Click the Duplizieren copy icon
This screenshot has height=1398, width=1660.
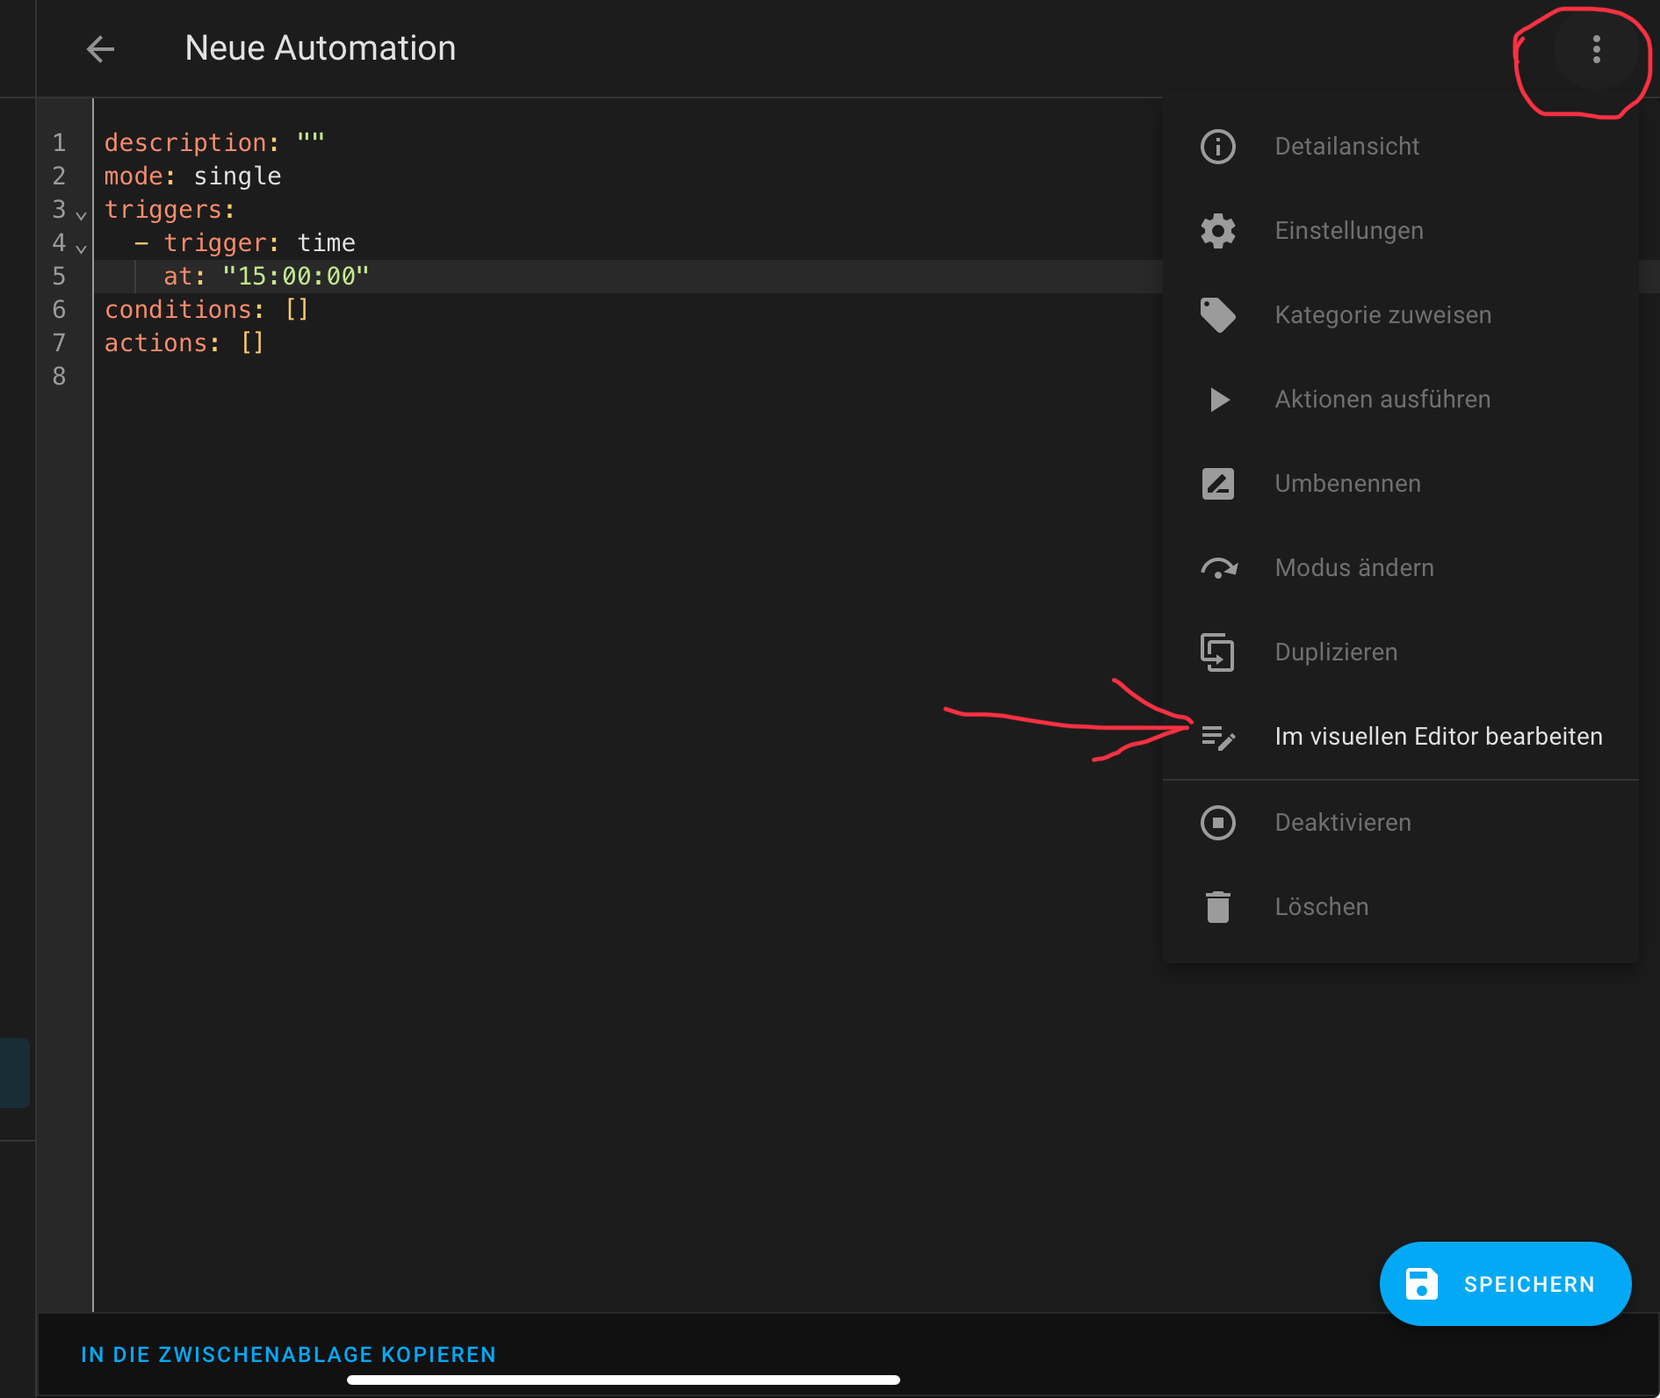1217,652
